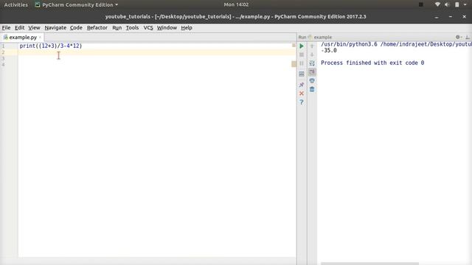472x265 pixels.
Task: Click on print((12+3)/3-4*12) code line
Action: click(51, 46)
